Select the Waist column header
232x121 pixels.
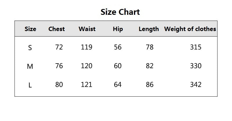pyautogui.click(x=87, y=29)
